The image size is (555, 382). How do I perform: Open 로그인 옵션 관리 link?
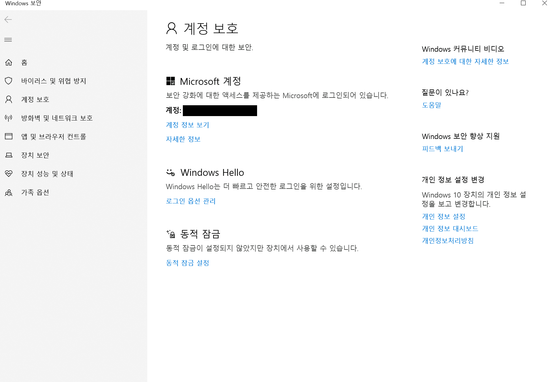pos(191,201)
